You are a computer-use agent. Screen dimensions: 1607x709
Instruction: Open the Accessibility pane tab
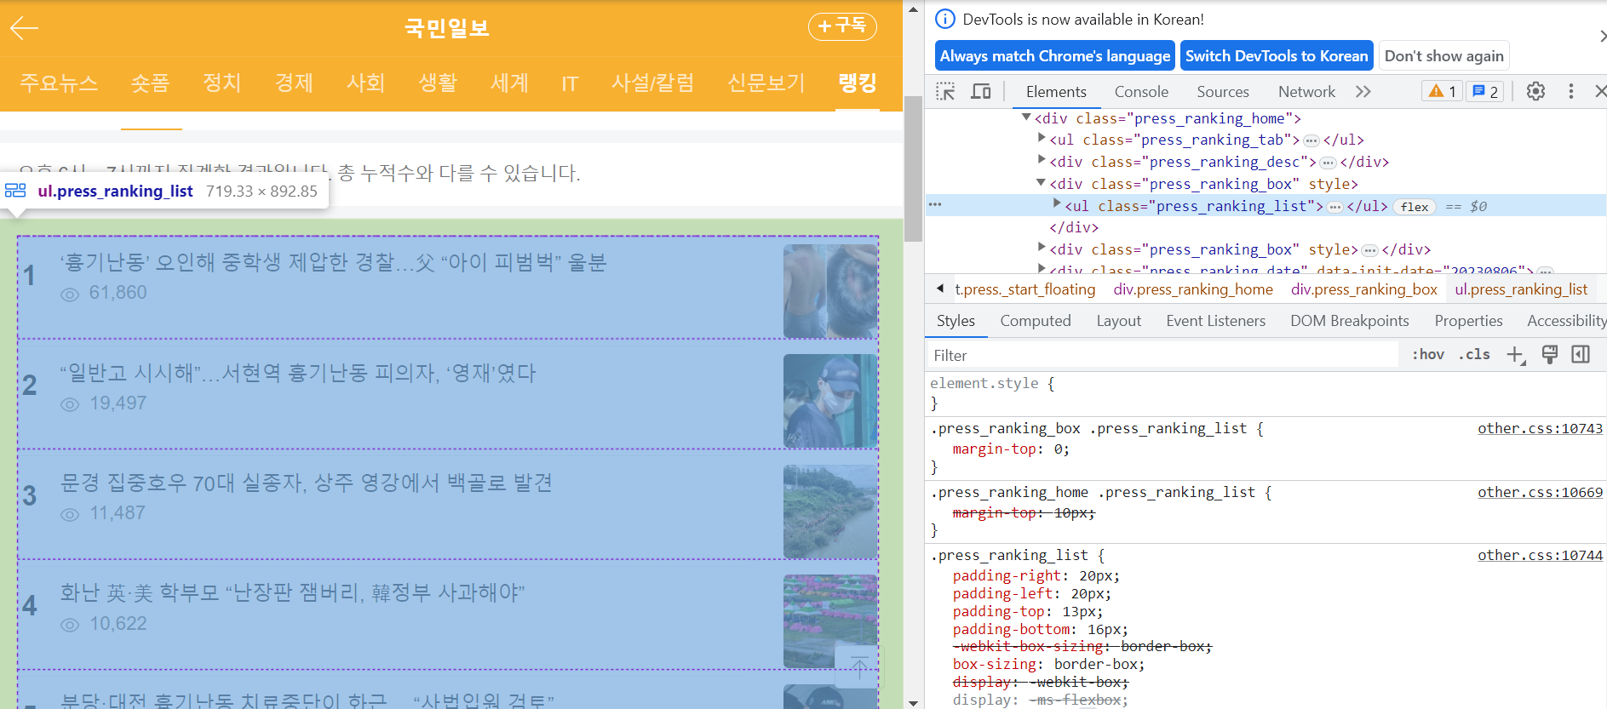click(1565, 321)
